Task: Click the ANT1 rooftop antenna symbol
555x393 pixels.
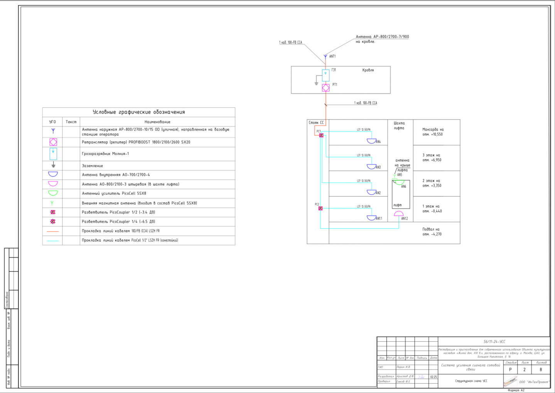Action: tap(325, 57)
